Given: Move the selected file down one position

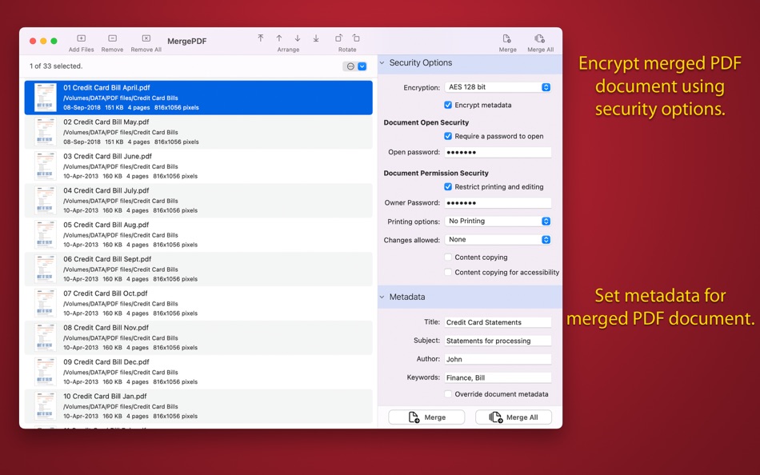Looking at the screenshot, I should pyautogui.click(x=298, y=38).
